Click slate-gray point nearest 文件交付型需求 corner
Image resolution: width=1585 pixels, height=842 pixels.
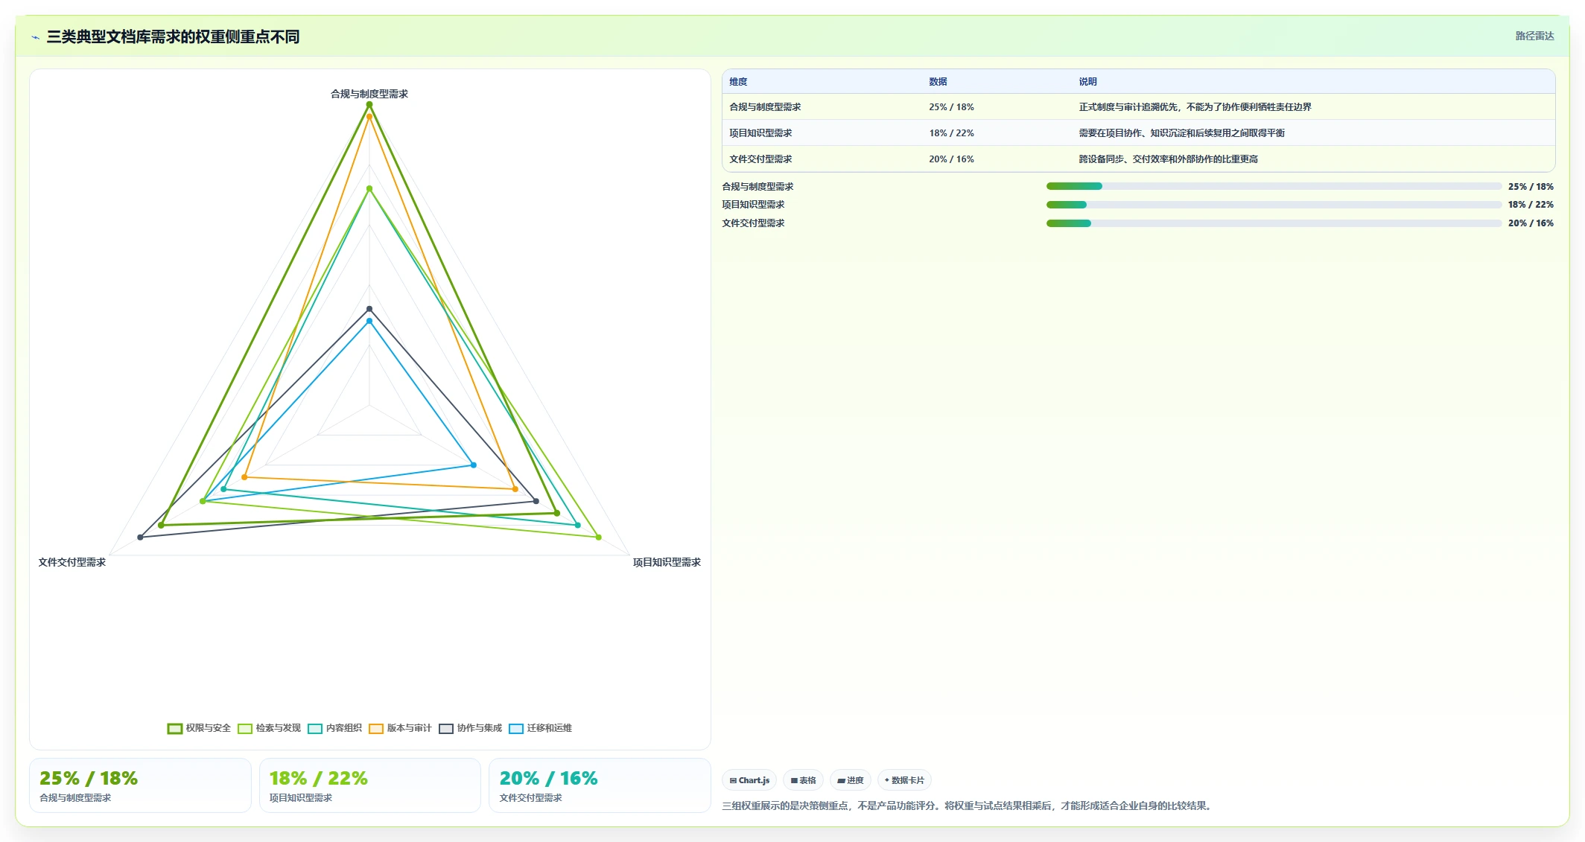click(140, 537)
